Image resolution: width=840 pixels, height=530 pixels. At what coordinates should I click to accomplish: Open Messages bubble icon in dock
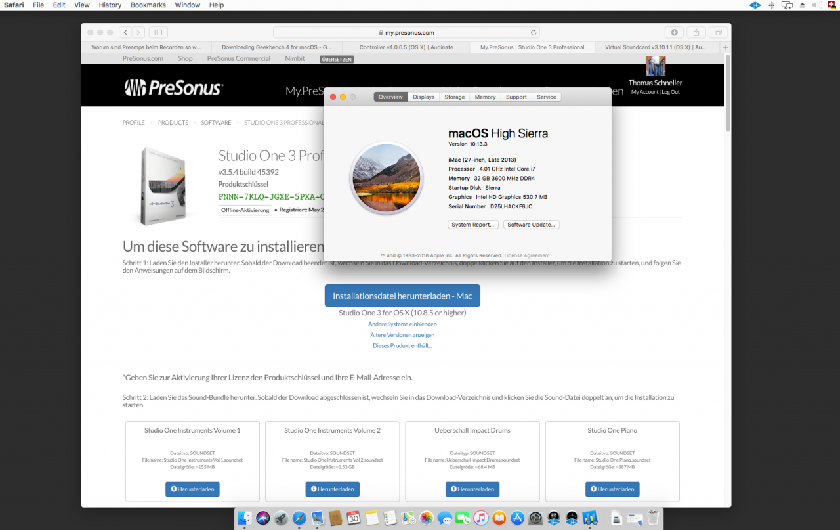[445, 518]
